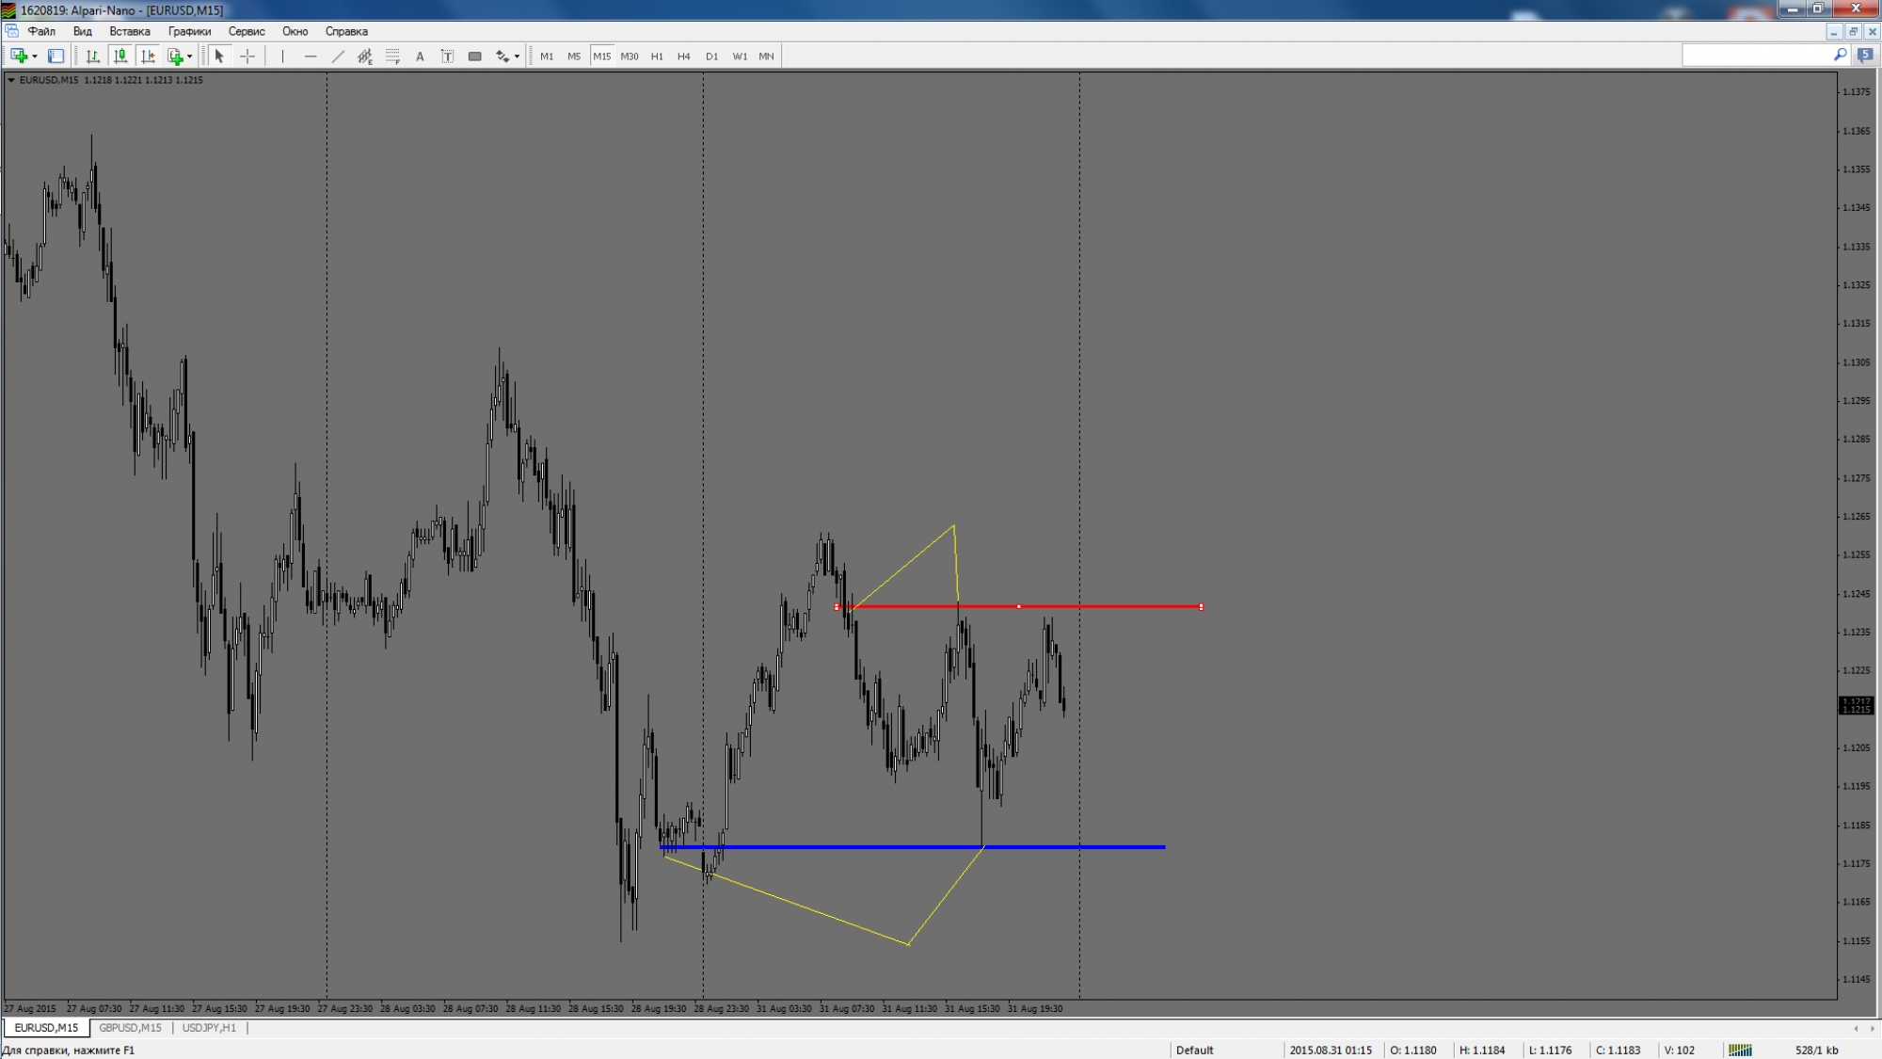Expand the EURUSD,M15 chart title triangle

(11, 80)
